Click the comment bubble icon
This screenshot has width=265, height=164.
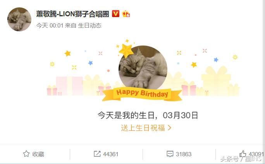[x=170, y=154]
